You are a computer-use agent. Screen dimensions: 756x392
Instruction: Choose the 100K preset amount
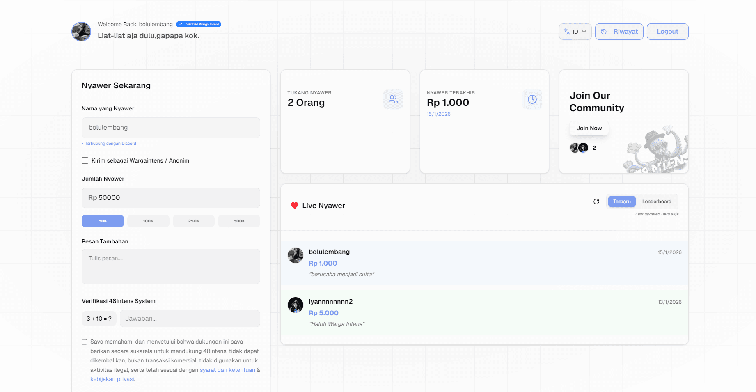[x=148, y=221]
